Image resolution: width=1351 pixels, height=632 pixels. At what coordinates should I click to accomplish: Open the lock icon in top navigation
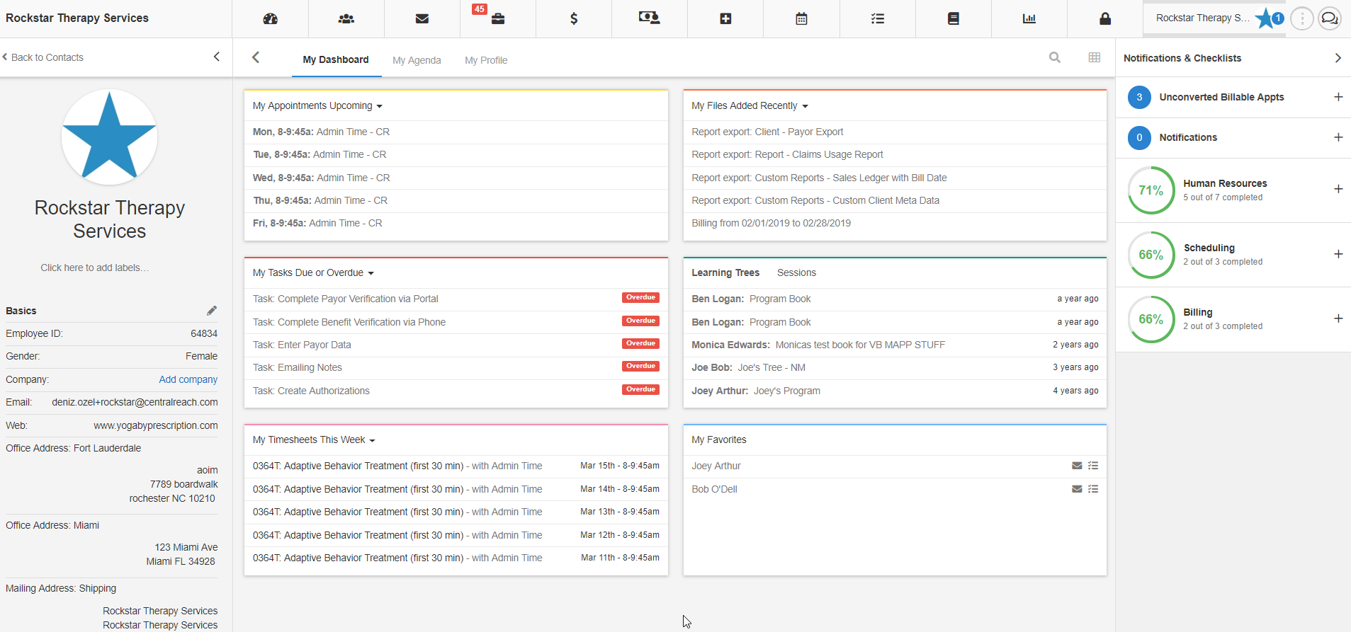(1105, 18)
